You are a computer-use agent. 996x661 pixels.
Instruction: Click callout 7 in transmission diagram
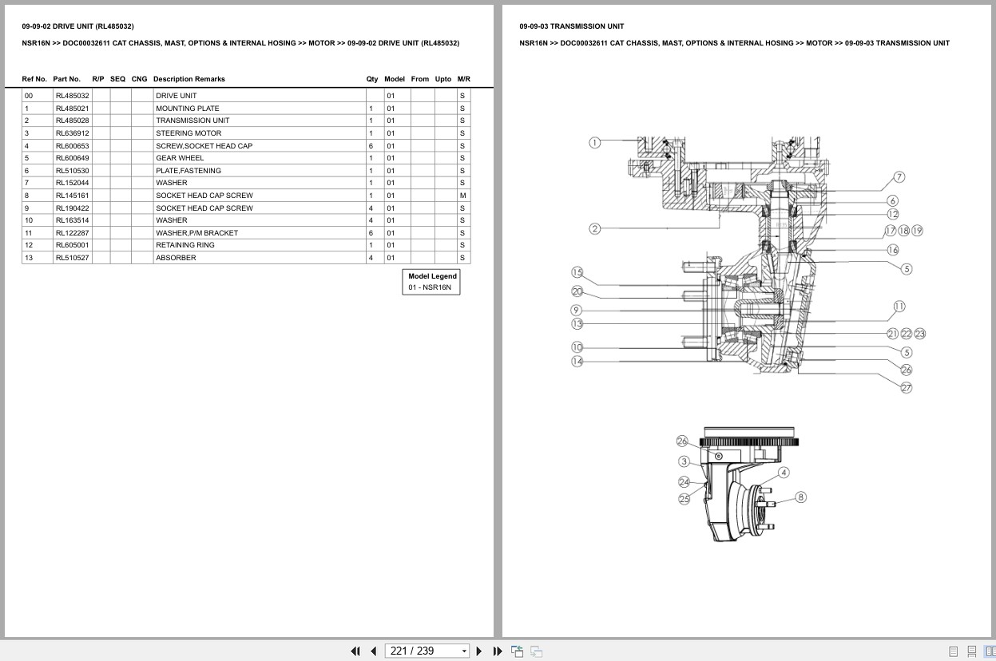[x=899, y=177]
